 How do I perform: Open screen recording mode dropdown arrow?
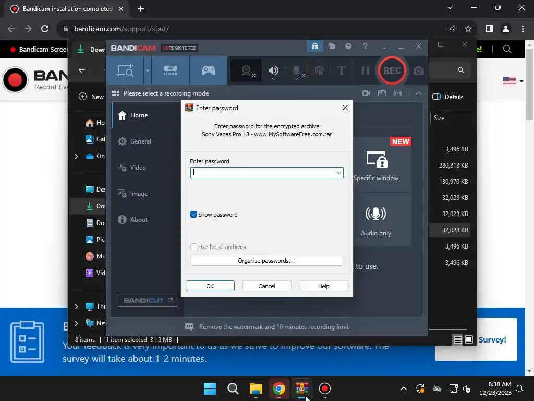pyautogui.click(x=148, y=70)
